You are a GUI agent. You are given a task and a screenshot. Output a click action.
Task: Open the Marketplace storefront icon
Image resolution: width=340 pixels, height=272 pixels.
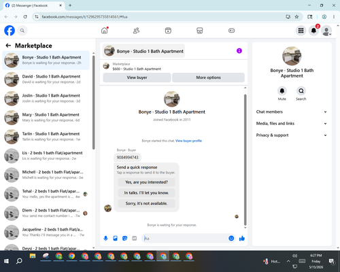[x=200, y=31]
